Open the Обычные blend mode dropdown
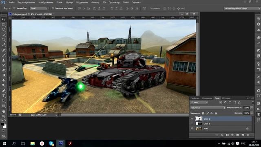261x147 pixels. [x=208, y=108]
